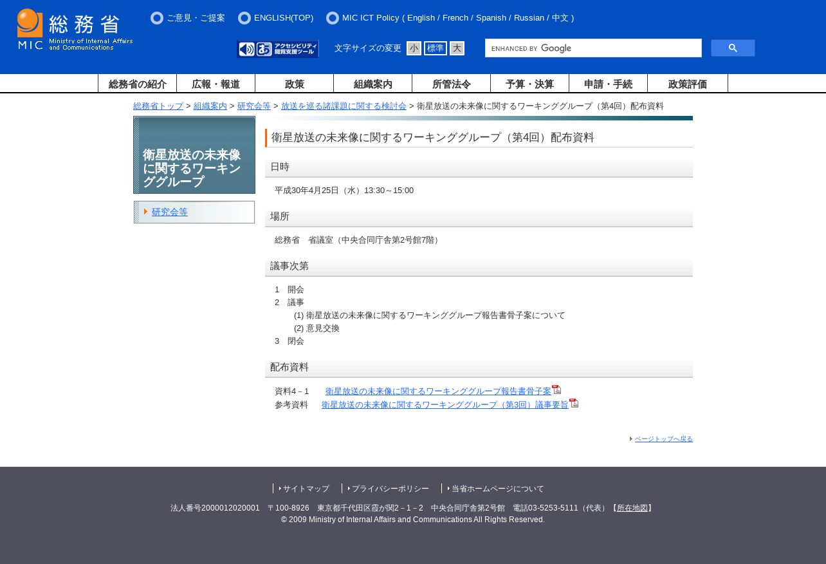Click 総務省トップ breadcrumb link
The image size is (826, 564).
[x=158, y=106]
